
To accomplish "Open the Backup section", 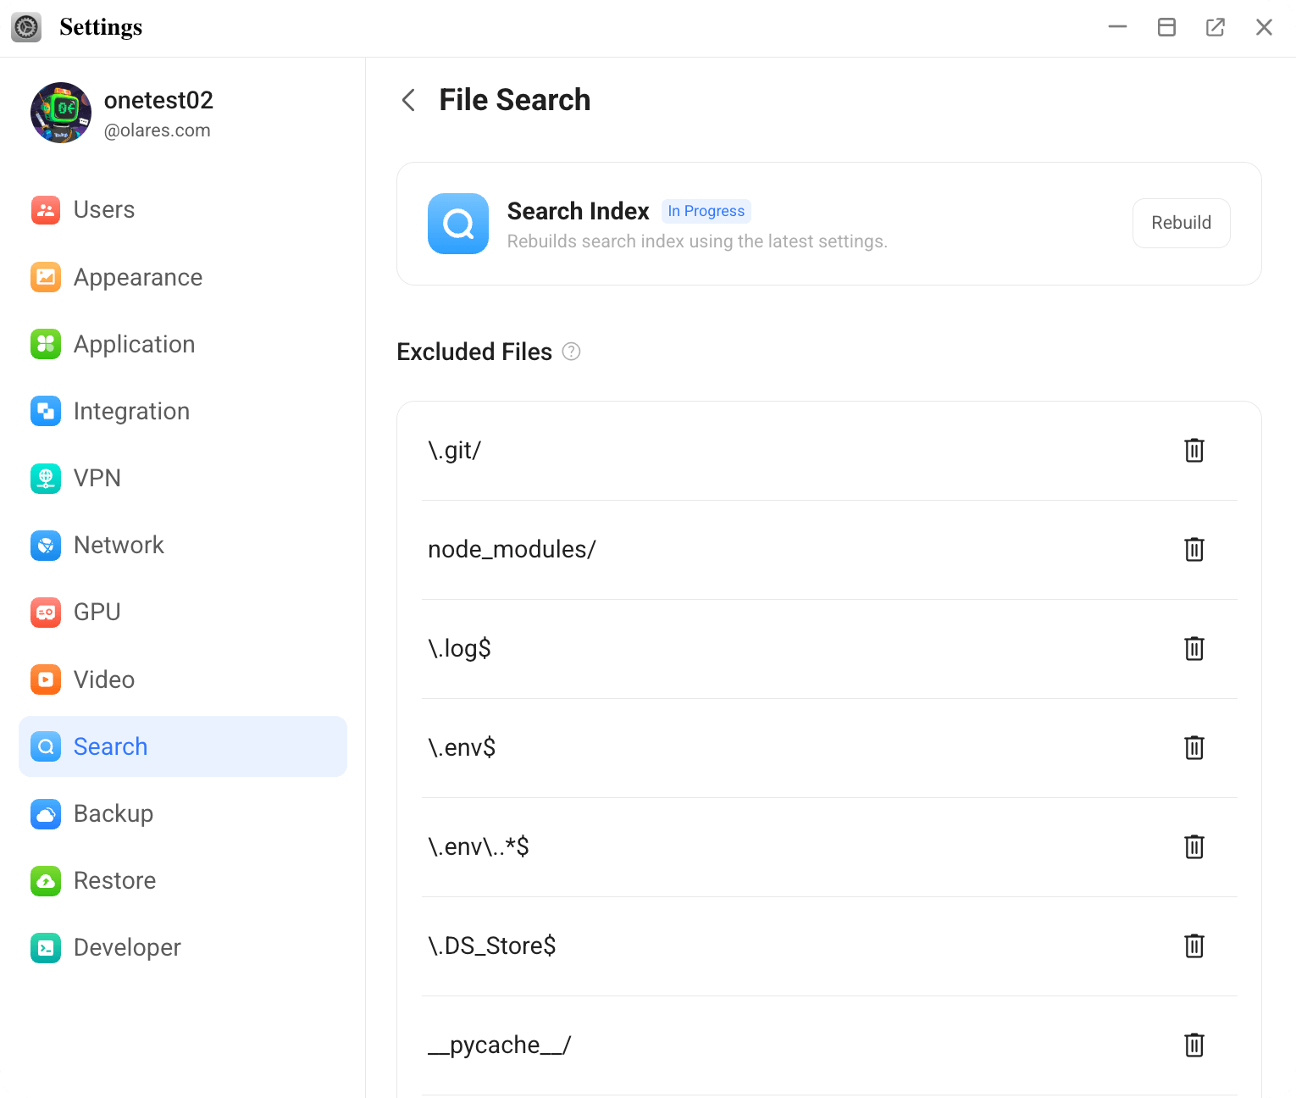I will [114, 813].
